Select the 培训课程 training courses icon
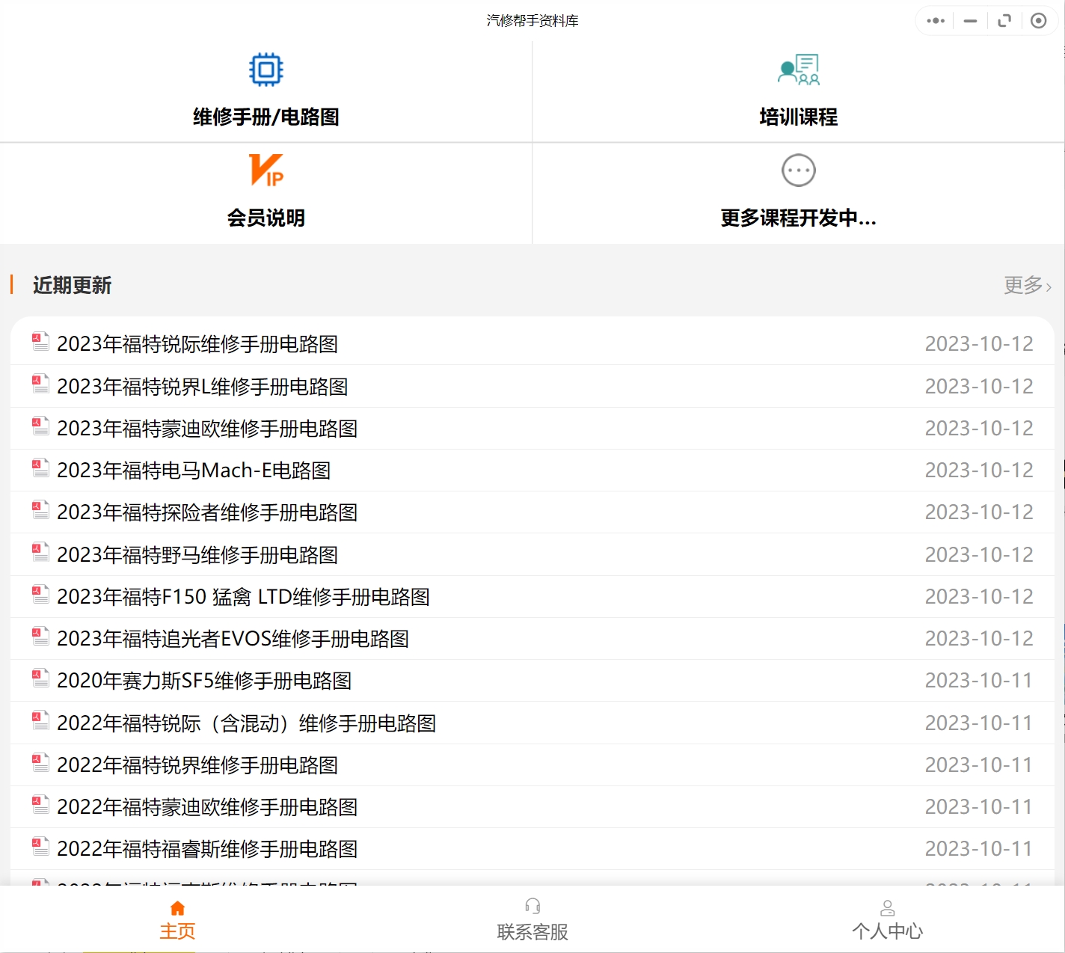1065x953 pixels. point(798,69)
